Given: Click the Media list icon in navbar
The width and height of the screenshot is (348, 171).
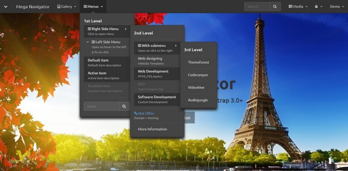Looking at the screenshot, I should click(x=291, y=6).
